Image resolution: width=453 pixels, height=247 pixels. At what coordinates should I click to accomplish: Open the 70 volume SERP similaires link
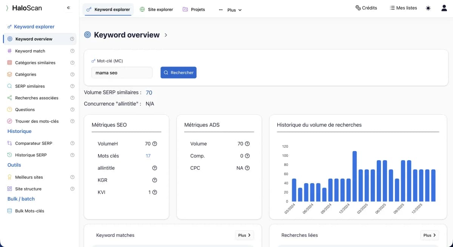coord(149,92)
